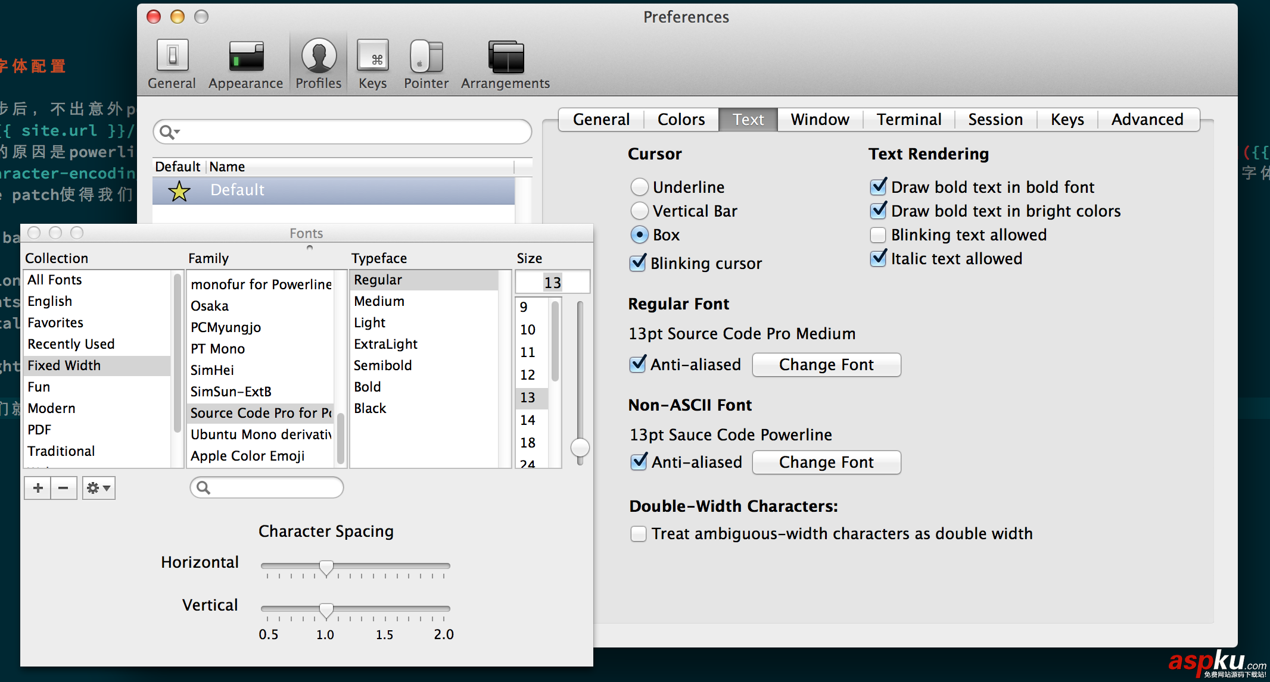
Task: Select the Underline cursor radio button
Action: point(640,186)
